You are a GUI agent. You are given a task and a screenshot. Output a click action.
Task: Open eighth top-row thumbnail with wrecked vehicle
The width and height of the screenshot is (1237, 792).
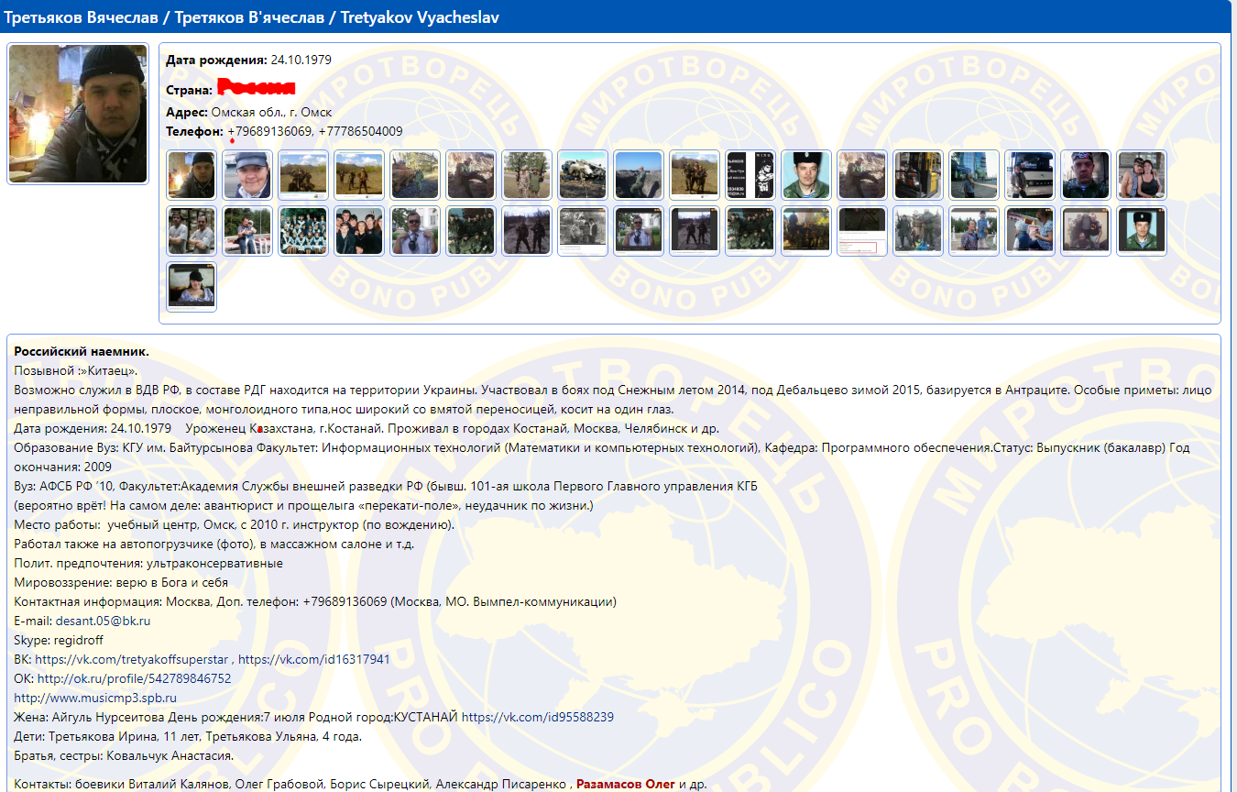(x=583, y=175)
